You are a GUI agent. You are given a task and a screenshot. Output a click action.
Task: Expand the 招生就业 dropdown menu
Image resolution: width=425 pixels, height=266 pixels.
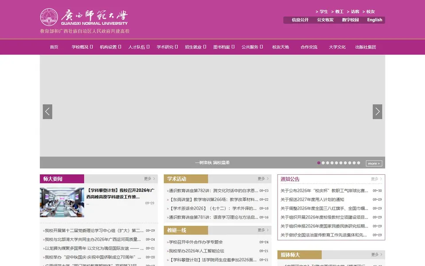195,47
